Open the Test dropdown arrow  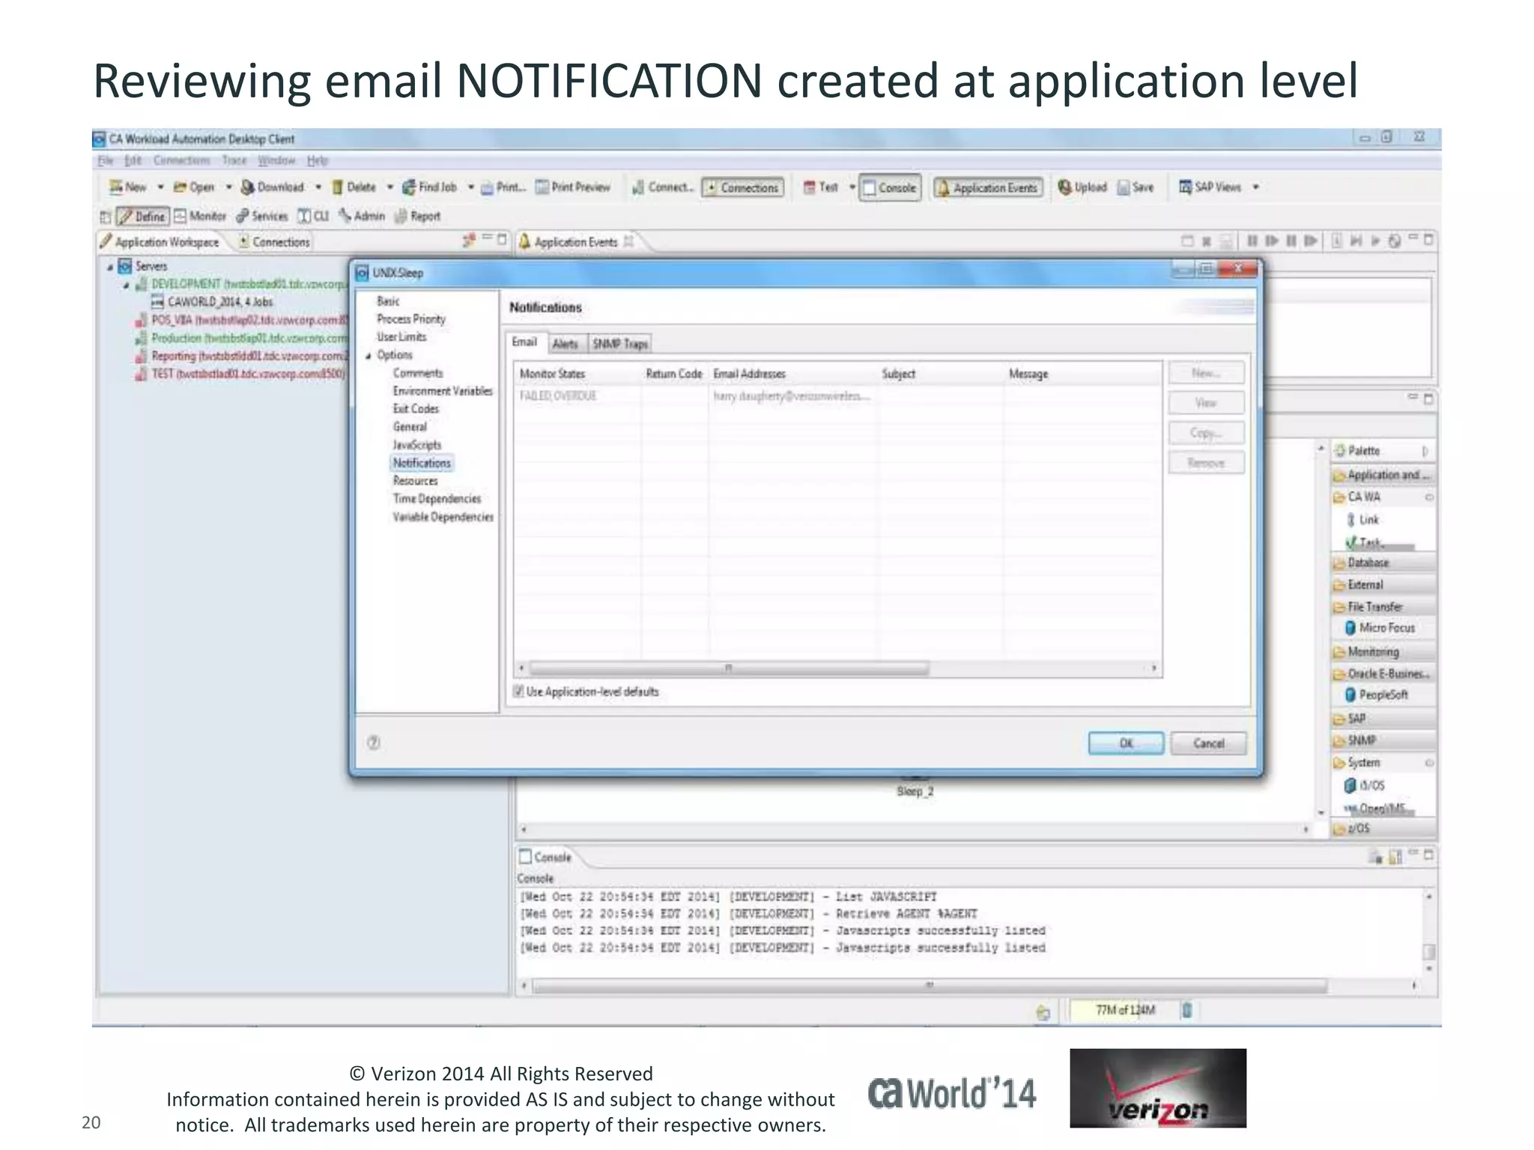click(x=852, y=187)
